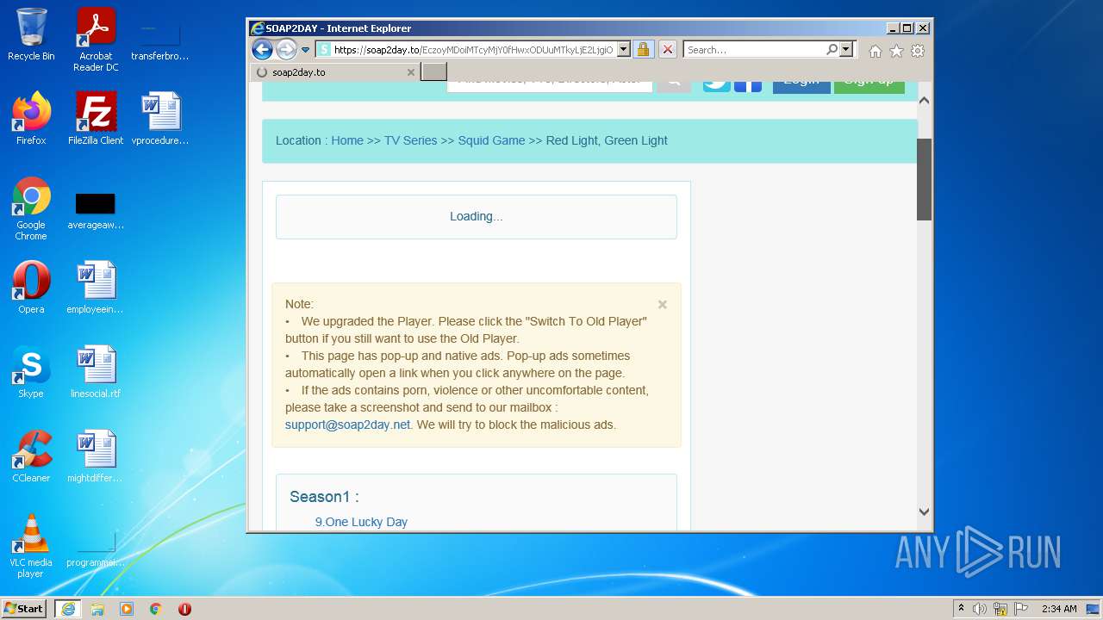The image size is (1103, 620).
Task: Click the Internet Explorer back arrow
Action: [x=263, y=50]
